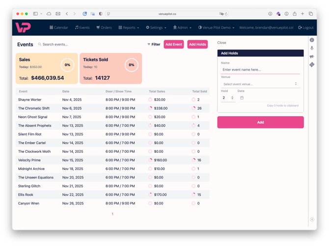Click the Hold quantity stepper arrows
The height and width of the screenshot is (246, 329).
pos(232,98)
